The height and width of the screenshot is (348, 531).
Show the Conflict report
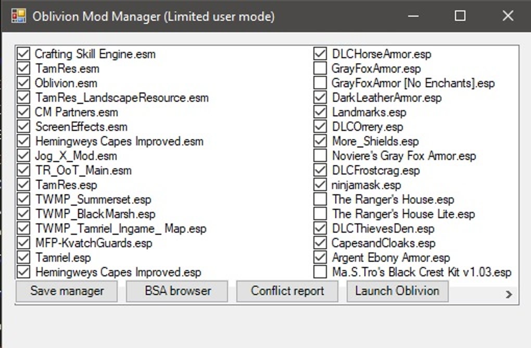coord(287,291)
